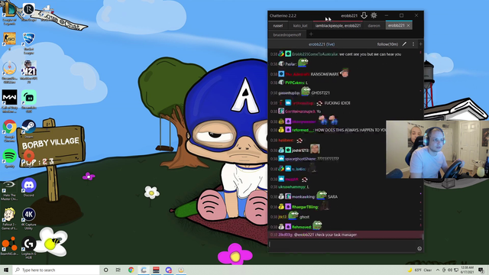Add a new Chatterino tab with plus

click(311, 34)
